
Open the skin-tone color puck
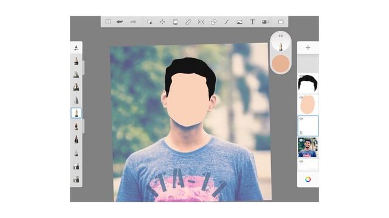click(281, 64)
